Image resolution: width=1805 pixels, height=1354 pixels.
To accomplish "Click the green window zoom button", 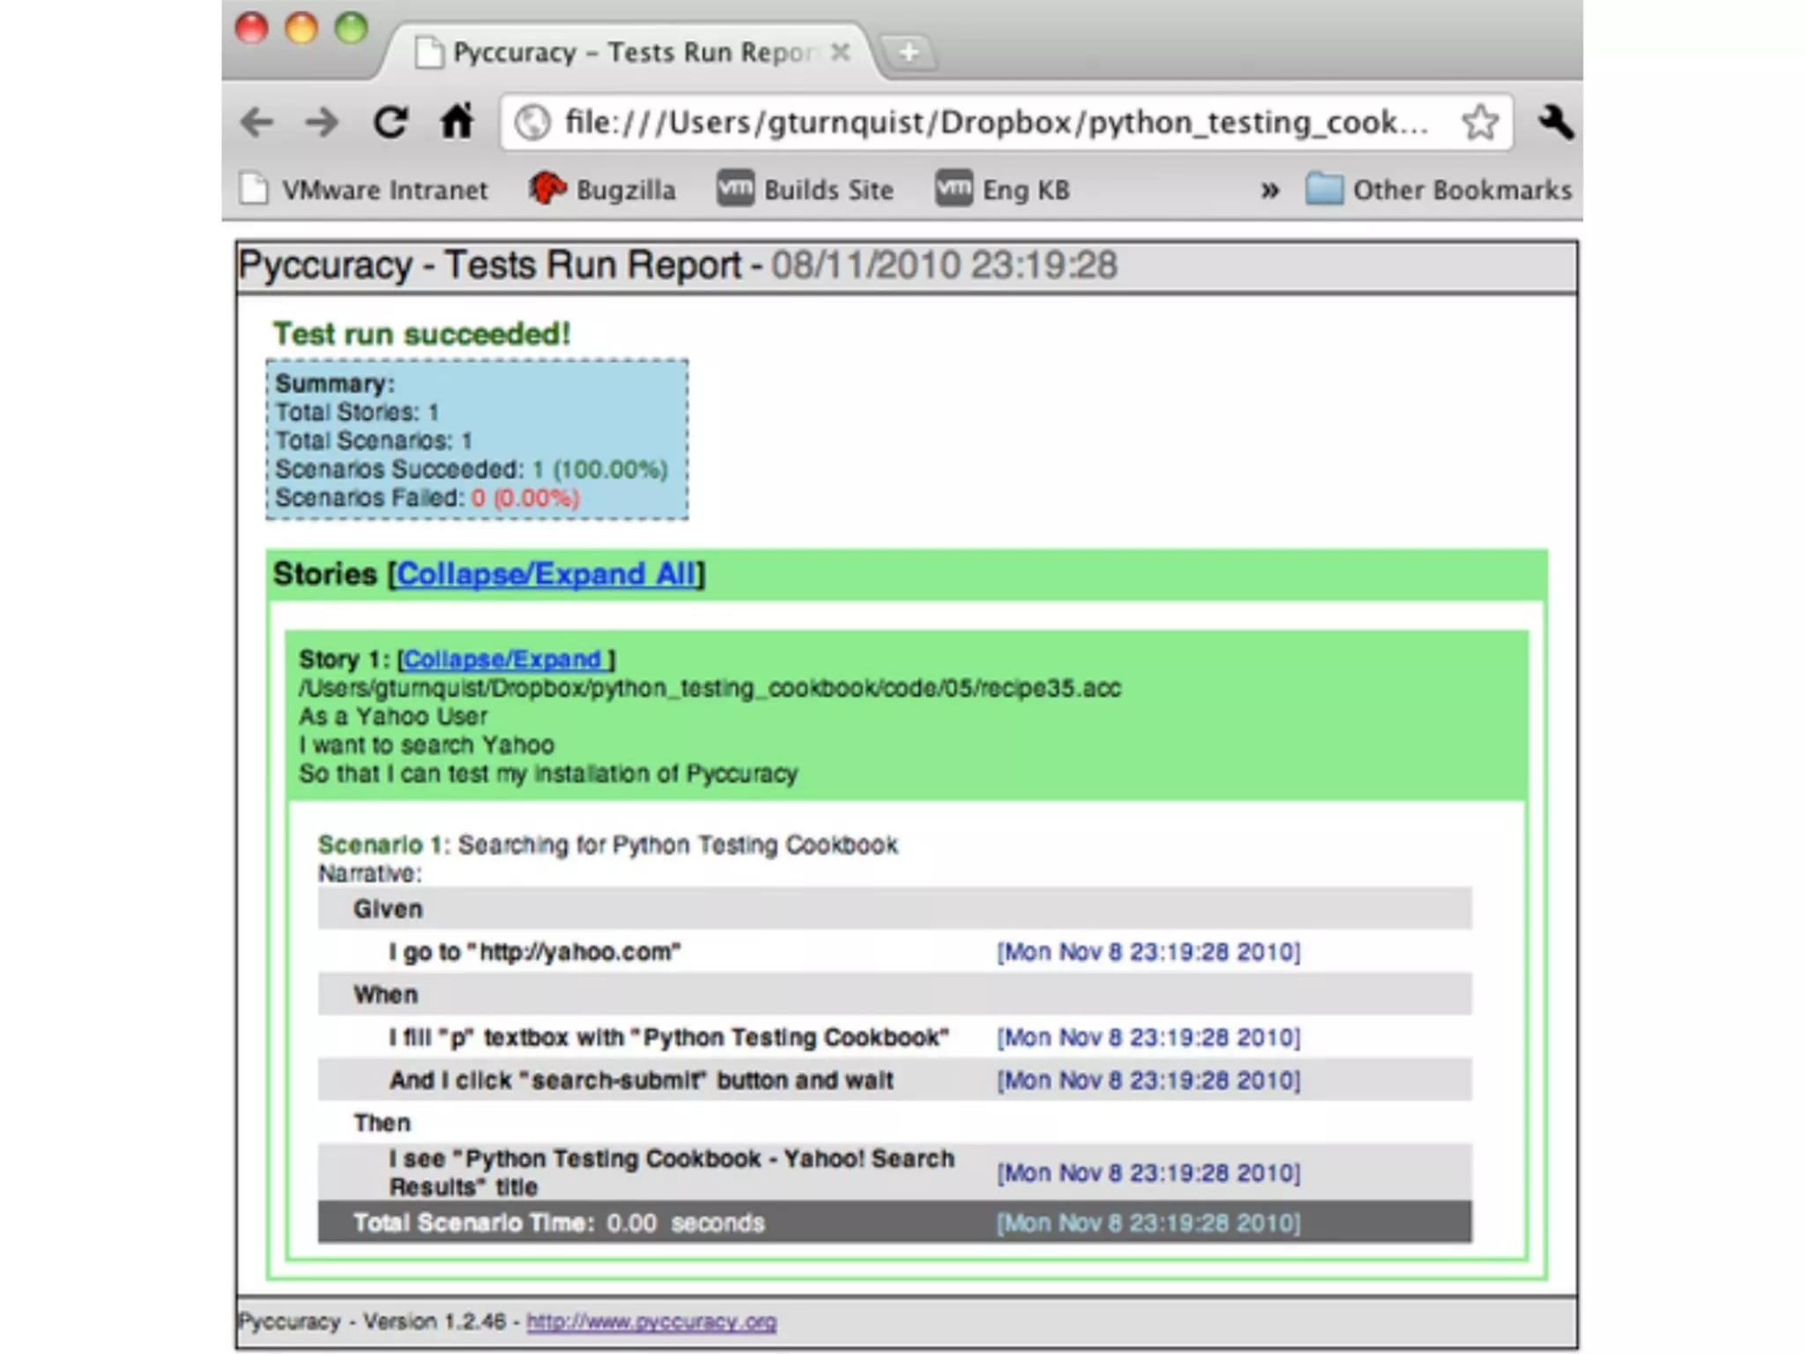I will 351,28.
